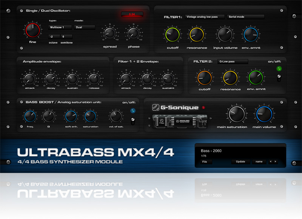
Task: Click the Bass Boost saturation knob
Action: 90,116
